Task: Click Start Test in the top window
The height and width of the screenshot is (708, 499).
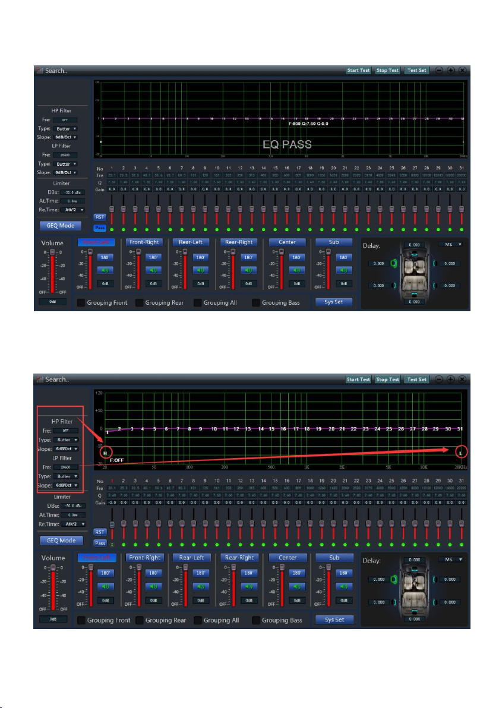Action: 359,71
